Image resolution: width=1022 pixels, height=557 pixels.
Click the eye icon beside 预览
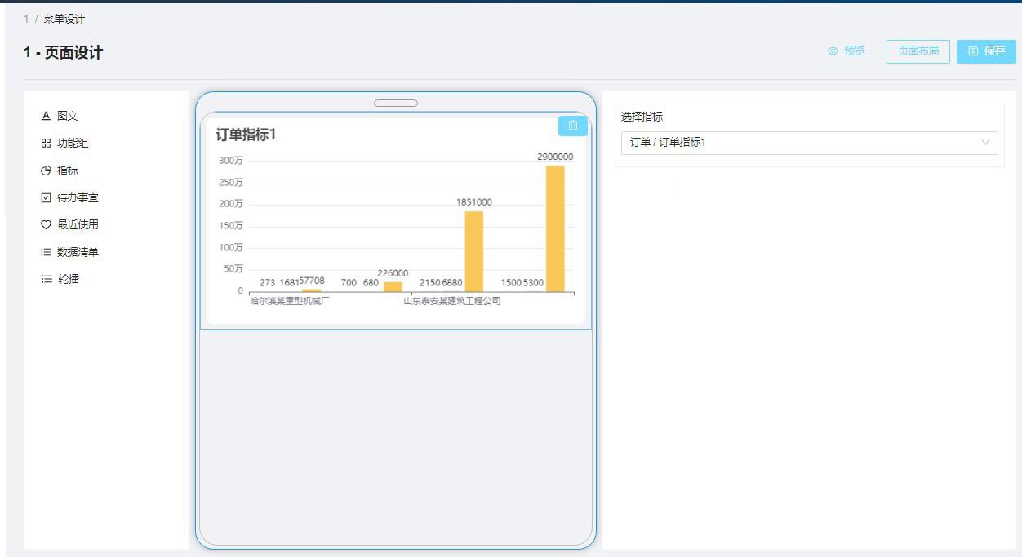(833, 51)
